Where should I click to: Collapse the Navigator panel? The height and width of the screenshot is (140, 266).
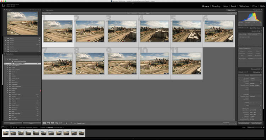point(5,10)
